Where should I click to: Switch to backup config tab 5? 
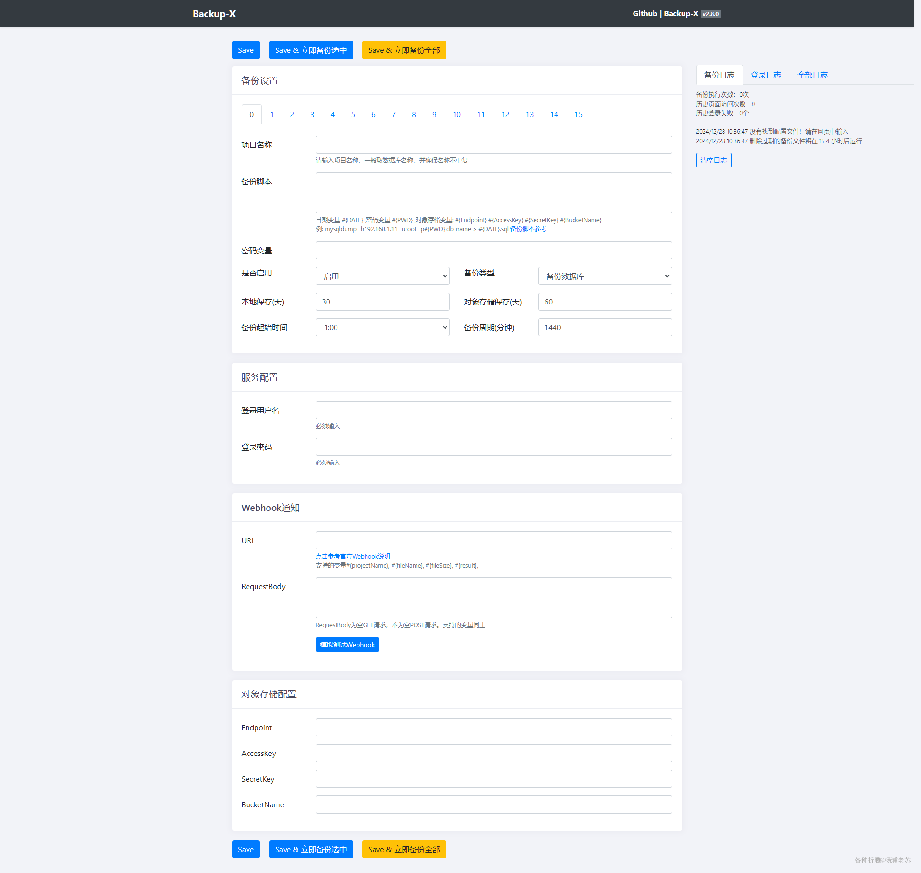tap(353, 114)
